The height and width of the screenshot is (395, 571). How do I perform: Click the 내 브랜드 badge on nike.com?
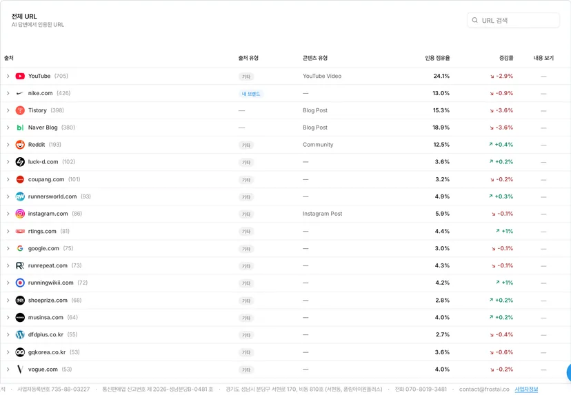click(251, 94)
